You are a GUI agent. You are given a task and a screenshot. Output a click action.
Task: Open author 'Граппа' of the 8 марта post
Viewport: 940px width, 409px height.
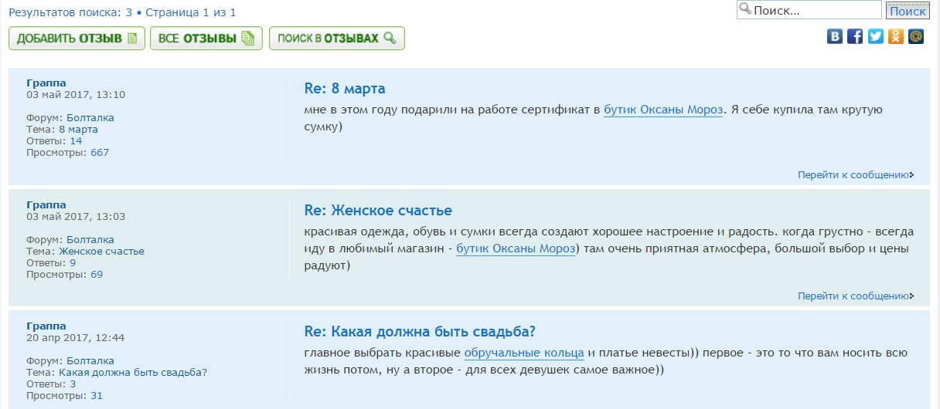(46, 83)
